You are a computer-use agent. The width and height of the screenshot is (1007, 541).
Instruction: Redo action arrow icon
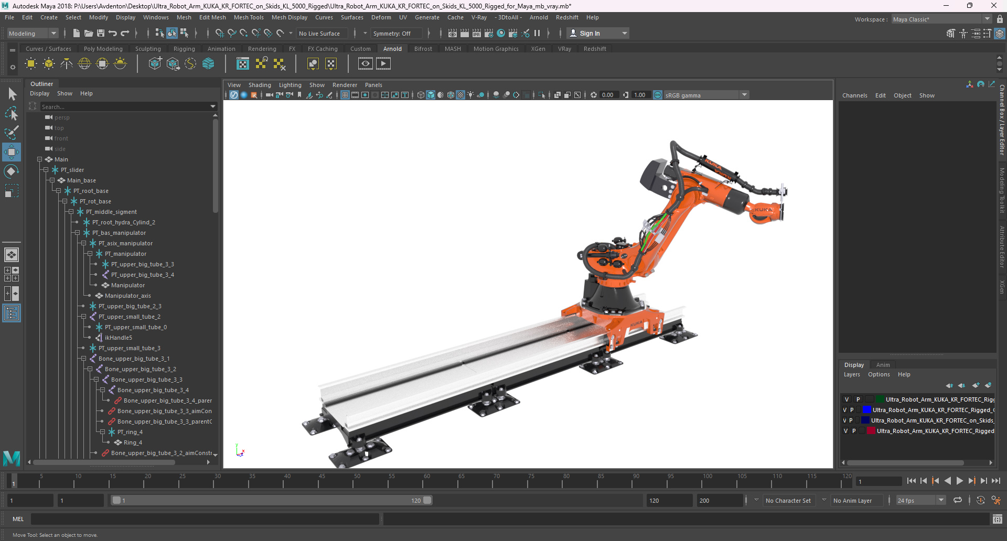click(x=125, y=33)
